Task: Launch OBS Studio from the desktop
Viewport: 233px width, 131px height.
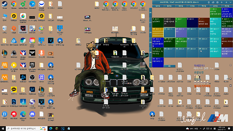Action: [32, 77]
